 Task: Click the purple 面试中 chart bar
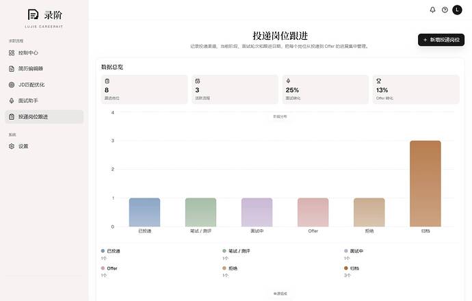click(257, 212)
